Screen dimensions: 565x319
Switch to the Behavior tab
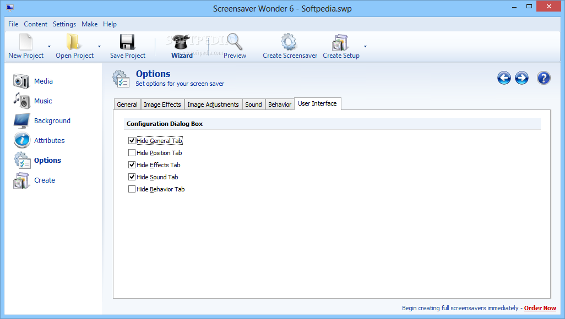click(x=280, y=105)
